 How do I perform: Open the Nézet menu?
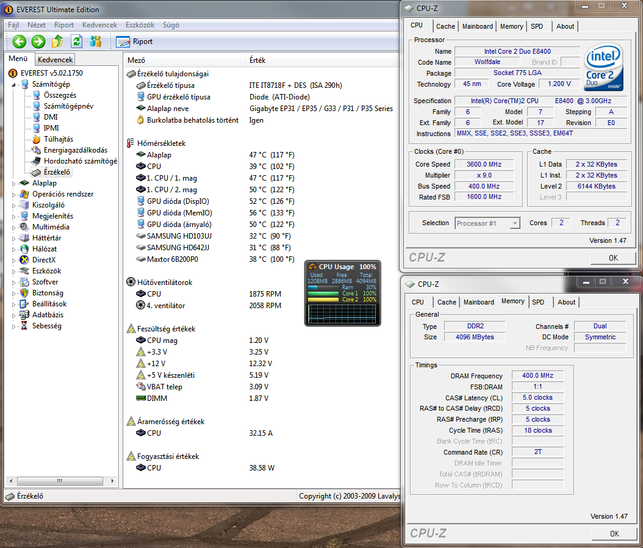[37, 25]
